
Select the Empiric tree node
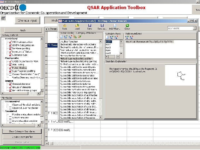tap(9, 81)
